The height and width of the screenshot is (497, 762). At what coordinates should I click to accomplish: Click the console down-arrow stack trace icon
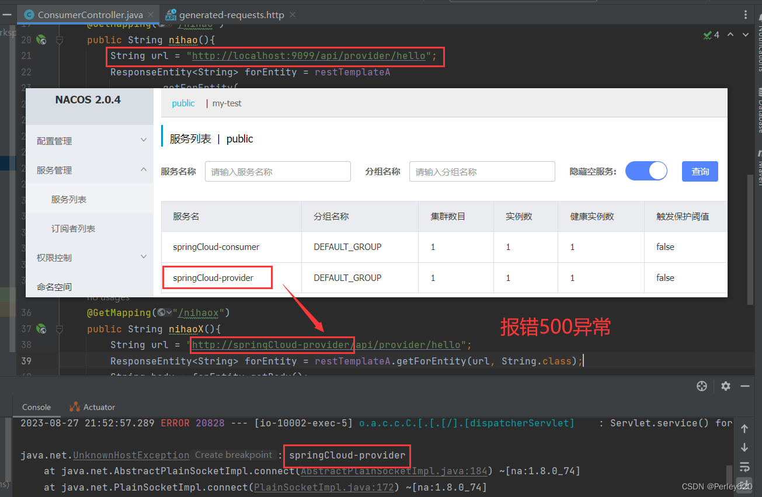[x=744, y=448]
